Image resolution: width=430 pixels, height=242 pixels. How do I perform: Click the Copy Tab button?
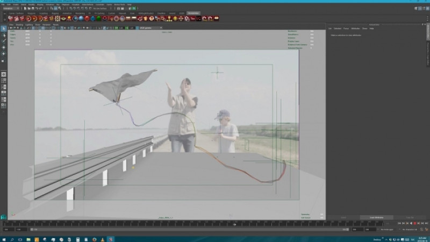(x=410, y=218)
